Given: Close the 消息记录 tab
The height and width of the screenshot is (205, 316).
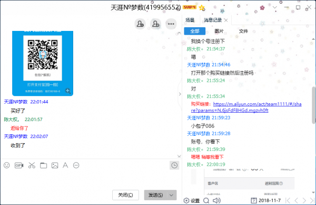Looking at the screenshot, I should 226,20.
